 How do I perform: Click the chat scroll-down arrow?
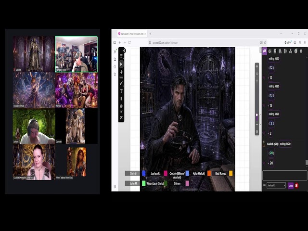[x=307, y=167]
